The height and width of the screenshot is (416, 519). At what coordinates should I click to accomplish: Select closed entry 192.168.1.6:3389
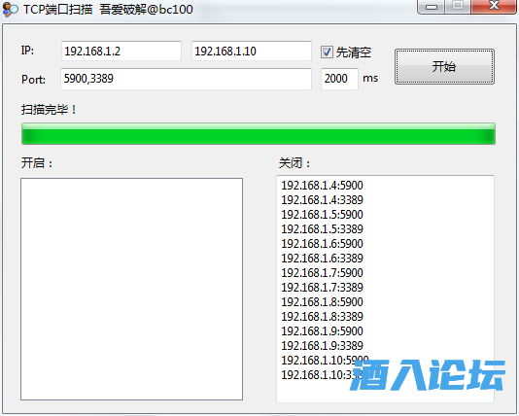(322, 259)
